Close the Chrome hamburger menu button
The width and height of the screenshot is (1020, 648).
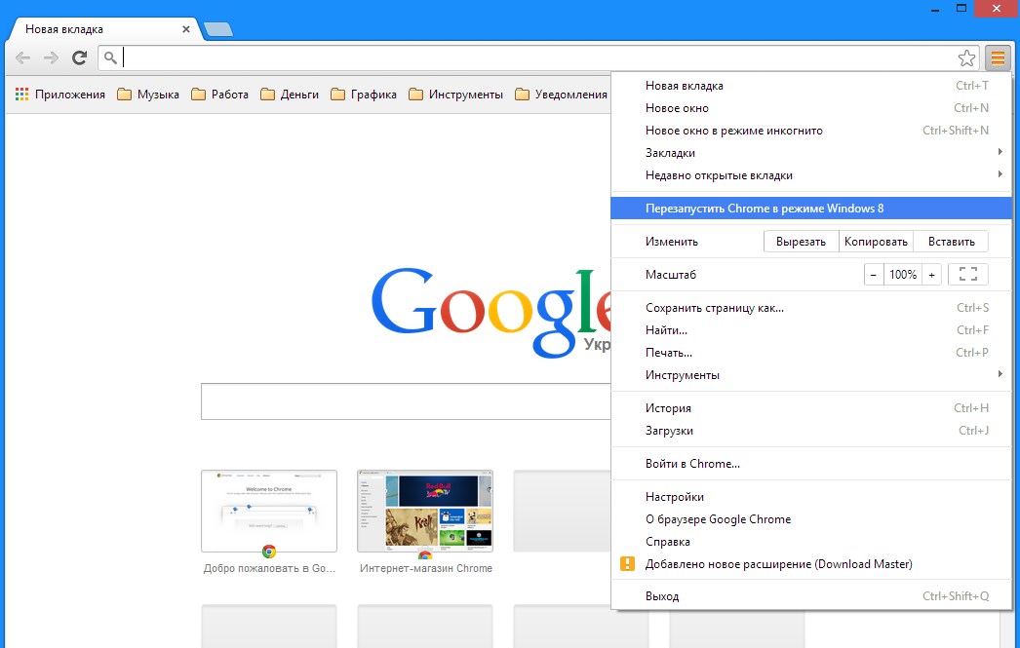click(998, 57)
